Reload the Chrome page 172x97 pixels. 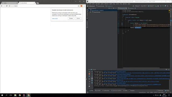tap(7, 6)
